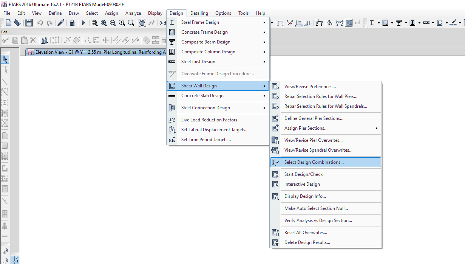Open the Detailing menu
Viewport: 465px width, 264px height.
(x=199, y=13)
